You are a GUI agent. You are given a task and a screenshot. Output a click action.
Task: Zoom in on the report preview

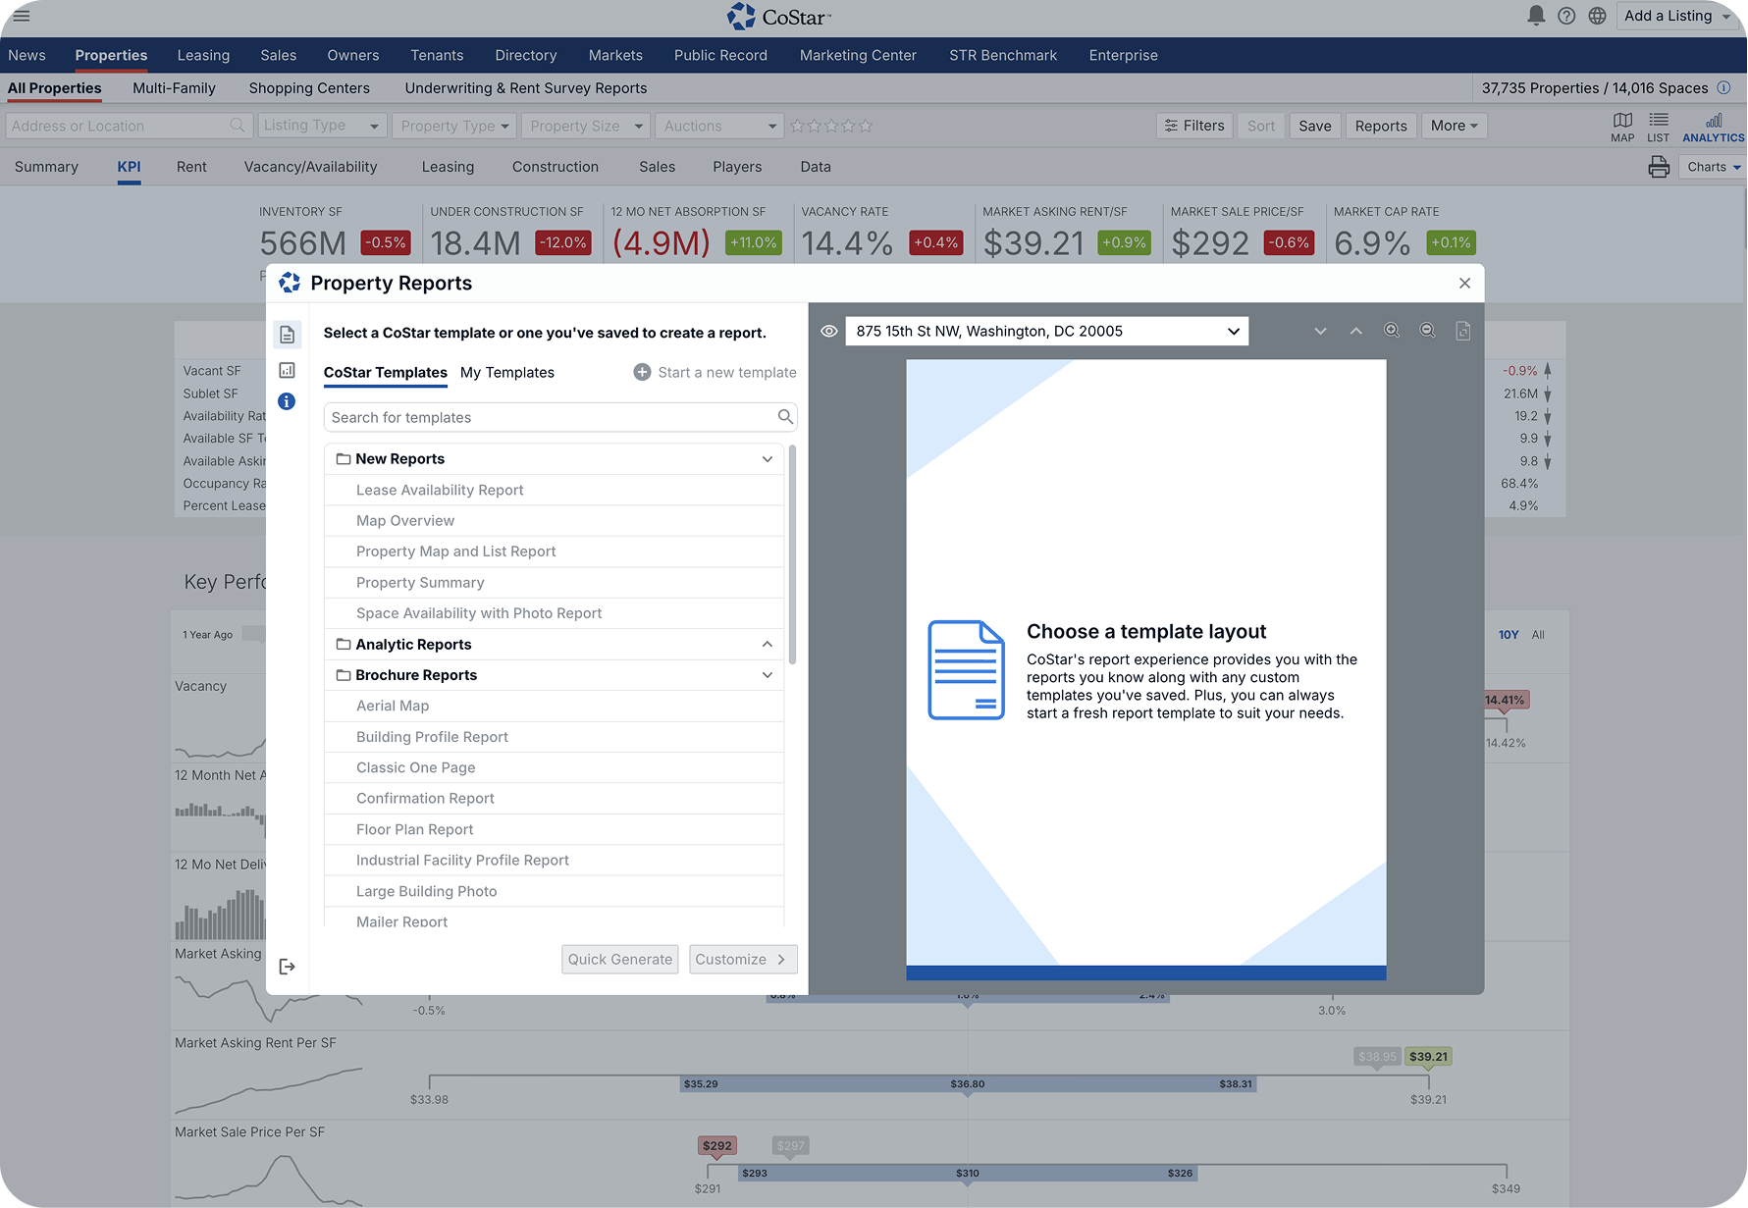pos(1392,331)
